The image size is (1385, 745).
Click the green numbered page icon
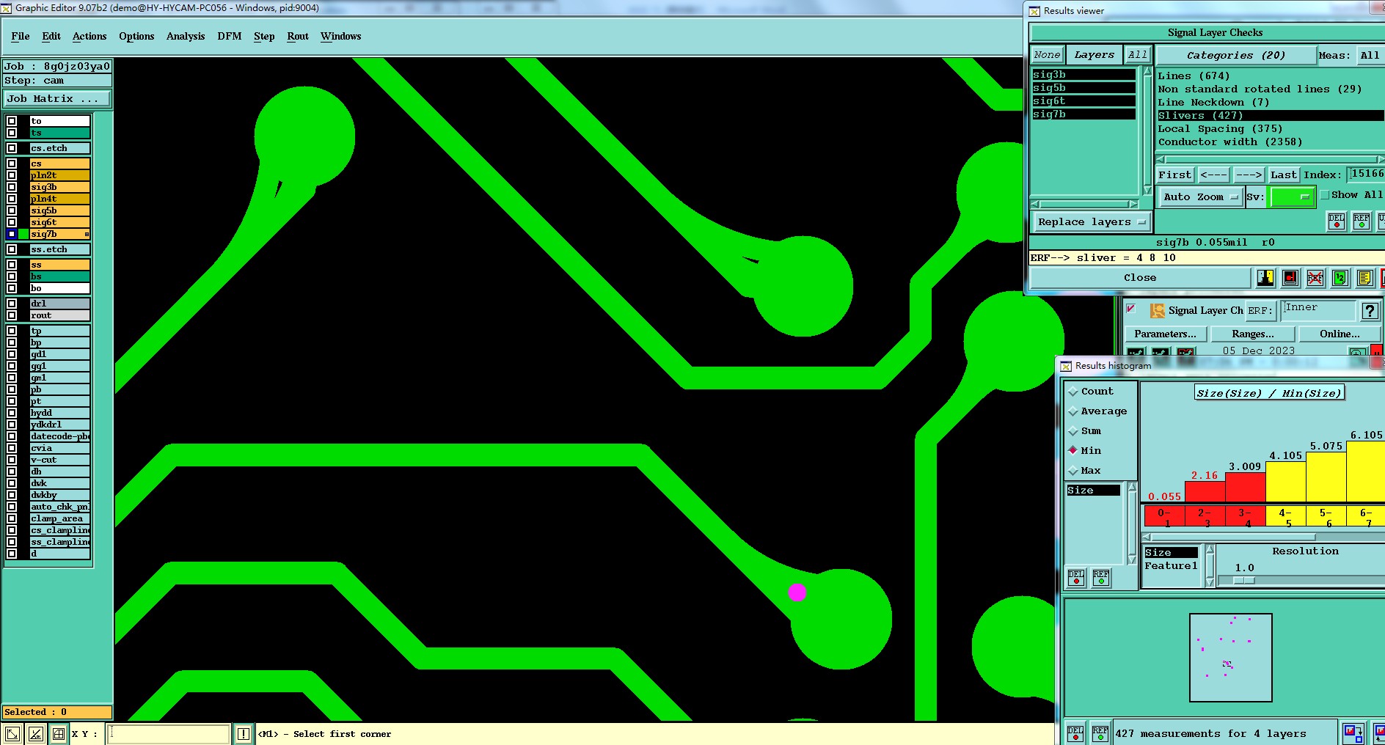(1340, 277)
